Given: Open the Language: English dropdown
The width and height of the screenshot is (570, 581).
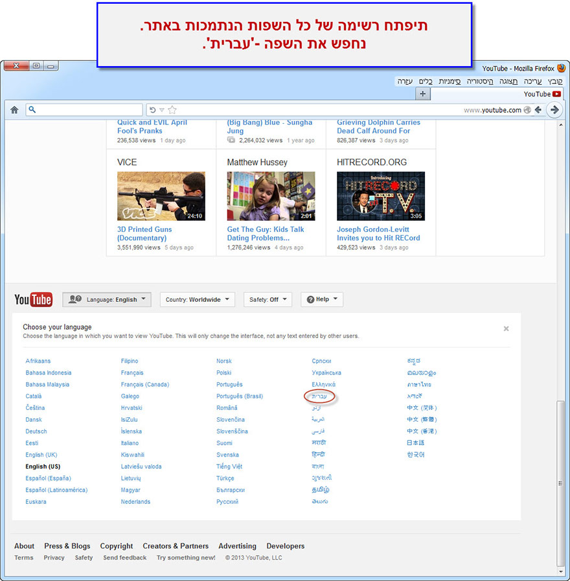Looking at the screenshot, I should [x=107, y=299].
